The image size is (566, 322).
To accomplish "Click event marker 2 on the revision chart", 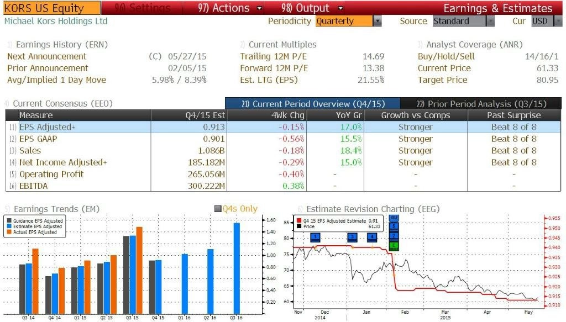I will click(x=394, y=236).
